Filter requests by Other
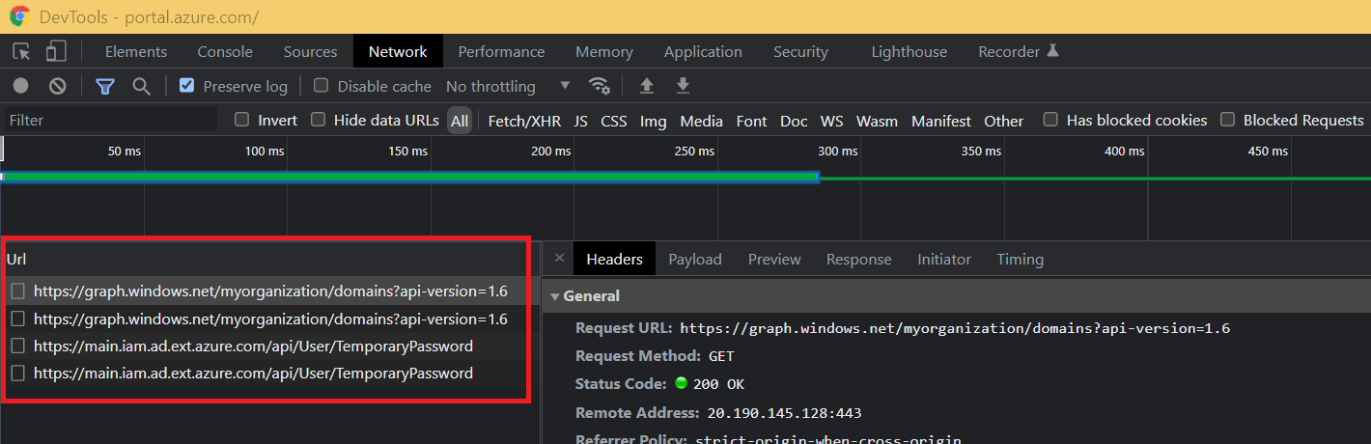The width and height of the screenshot is (1371, 444). click(x=1003, y=121)
